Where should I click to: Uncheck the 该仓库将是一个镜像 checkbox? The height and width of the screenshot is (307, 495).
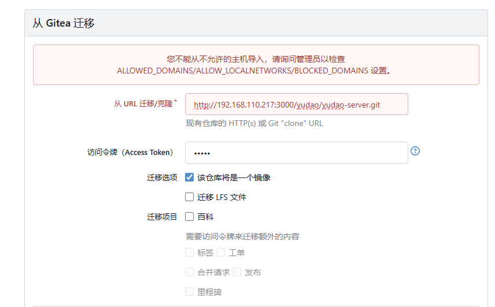190,177
